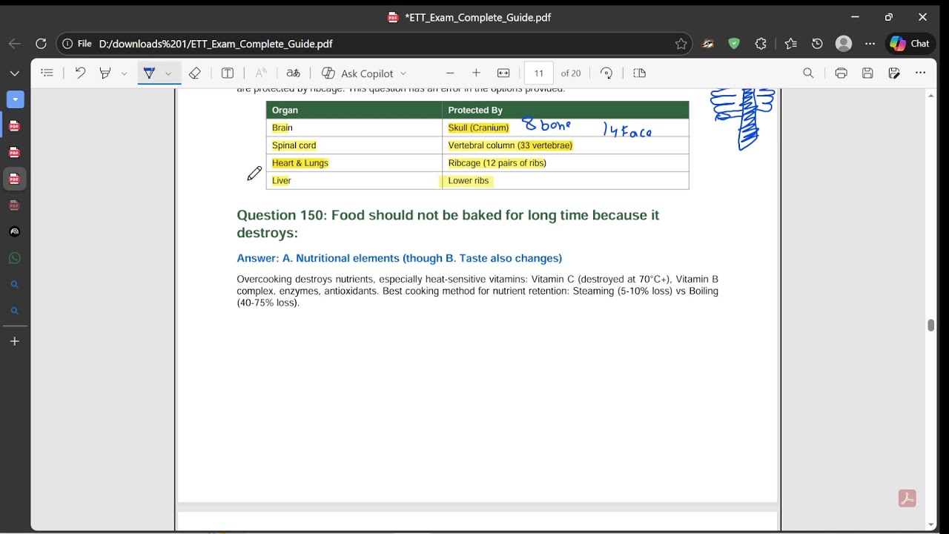The image size is (949, 534).
Task: Open the raccoon extension icon
Action: pos(708,44)
